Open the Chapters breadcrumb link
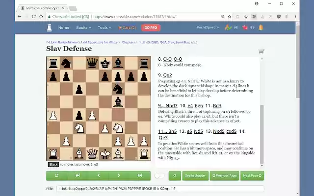This screenshot has height=196, width=314. [x=129, y=42]
